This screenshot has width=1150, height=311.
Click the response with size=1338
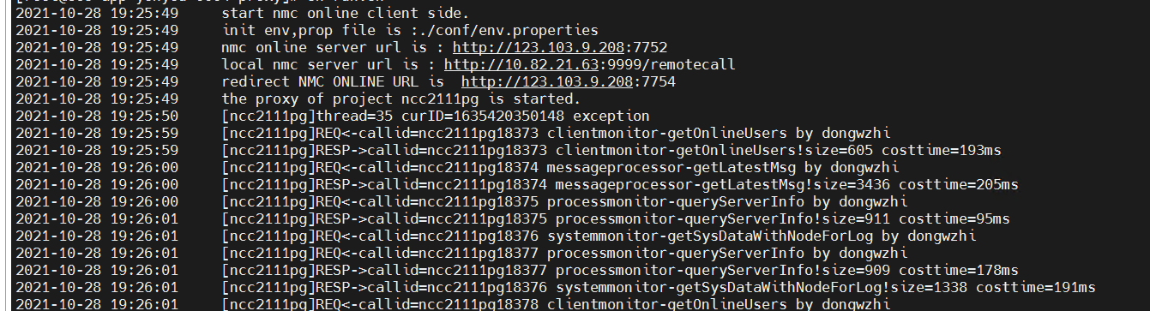(659, 287)
